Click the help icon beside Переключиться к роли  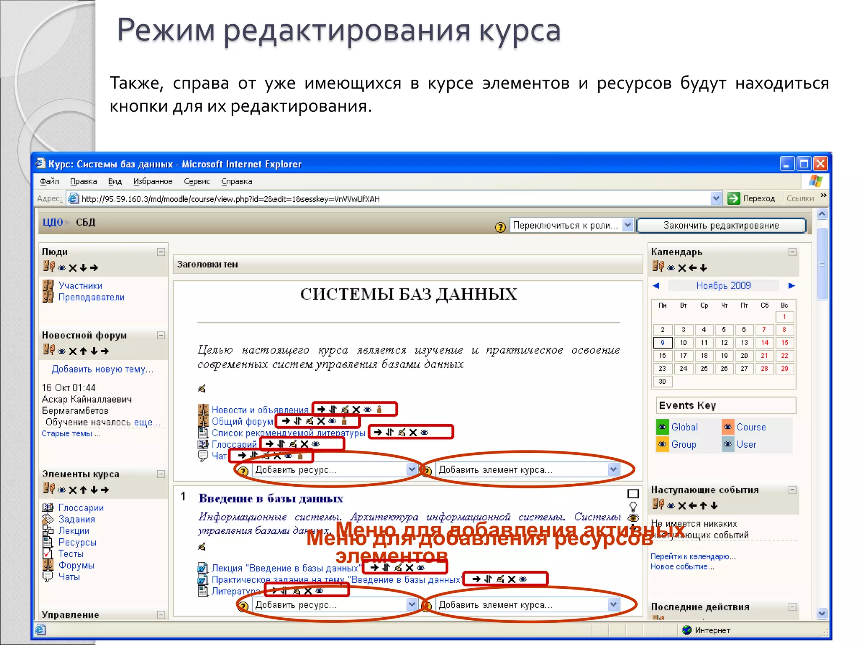point(500,227)
